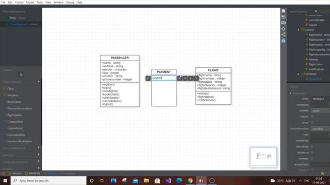Click the third quick-edit button after attribute field
The image size is (330, 185).
(190, 78)
